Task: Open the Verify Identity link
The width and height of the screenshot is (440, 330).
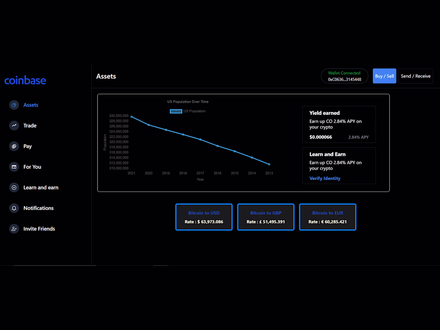Action: pos(324,178)
